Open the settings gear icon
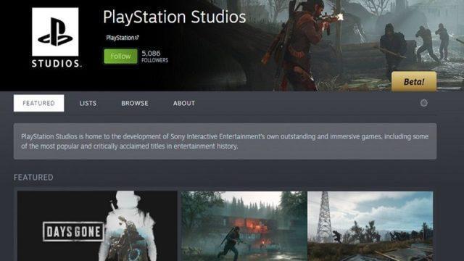Image resolution: width=464 pixels, height=261 pixels. click(x=423, y=103)
